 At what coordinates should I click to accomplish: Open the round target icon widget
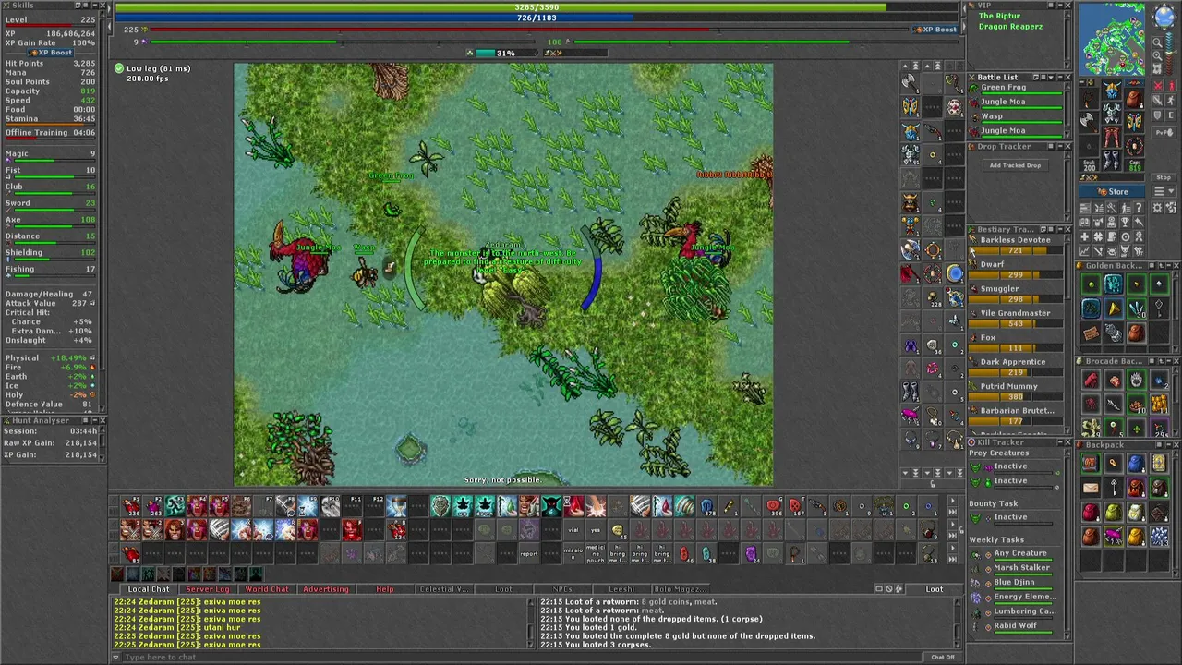point(1125,237)
